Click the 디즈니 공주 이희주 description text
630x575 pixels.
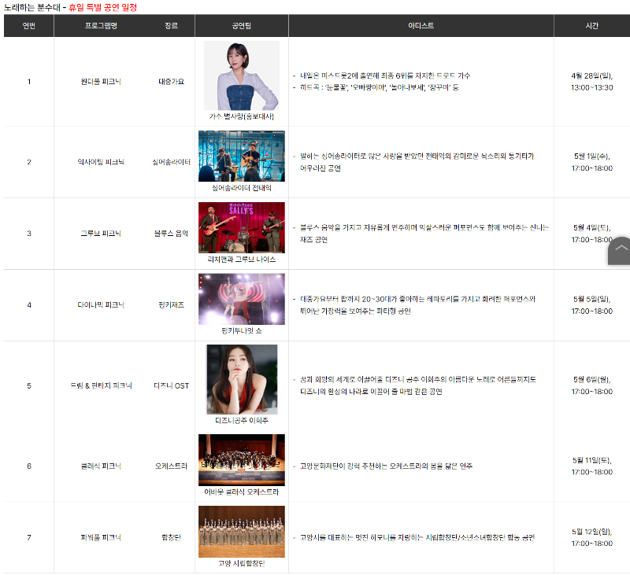click(x=418, y=385)
